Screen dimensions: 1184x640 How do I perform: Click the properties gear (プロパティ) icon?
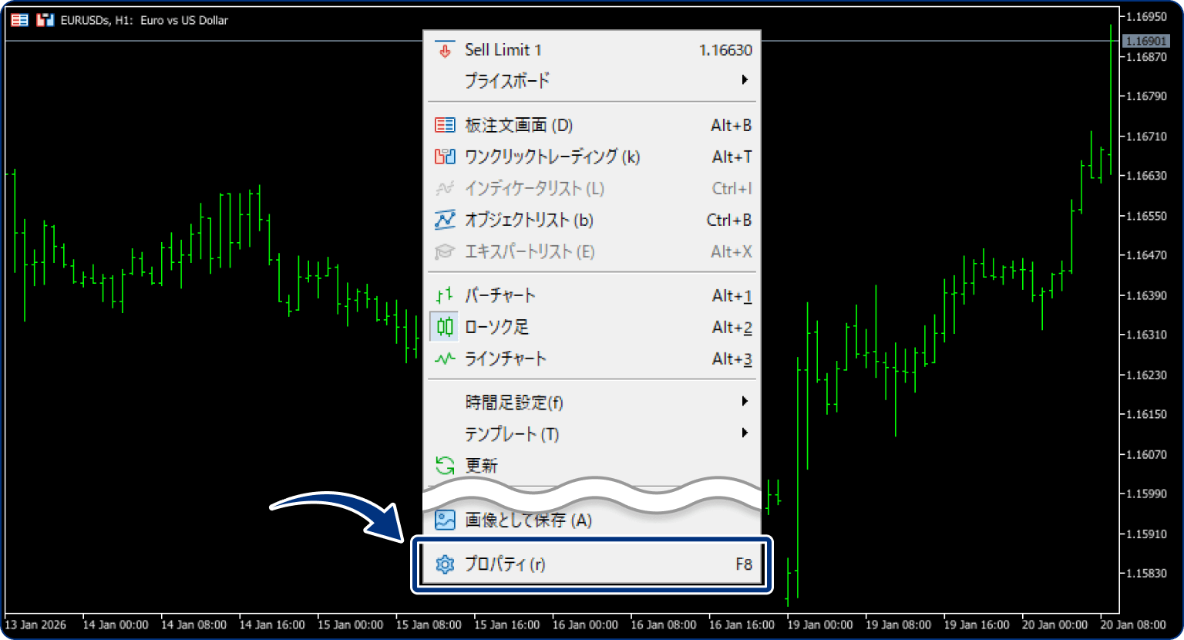[444, 564]
